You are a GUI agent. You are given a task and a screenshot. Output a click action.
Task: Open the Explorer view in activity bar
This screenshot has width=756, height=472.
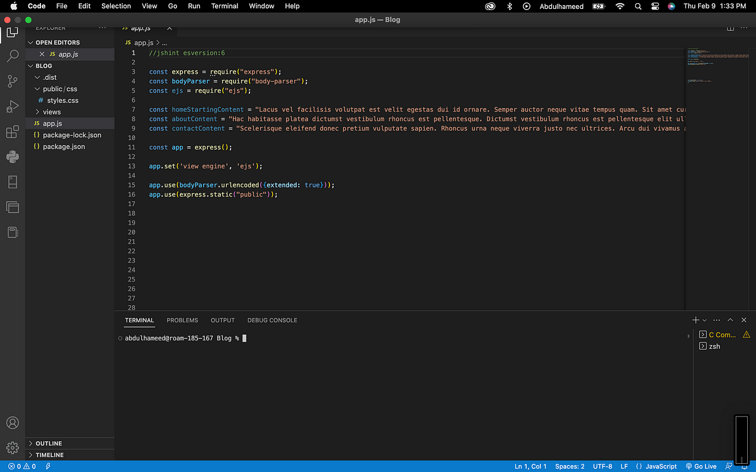(x=13, y=31)
